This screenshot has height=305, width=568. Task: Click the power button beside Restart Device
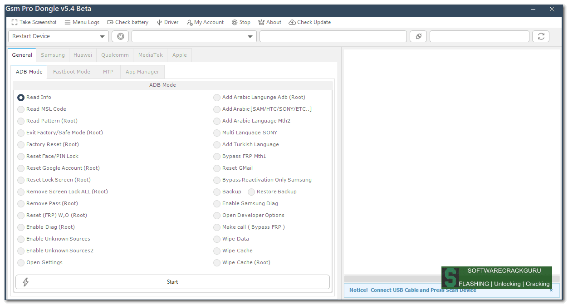[x=120, y=36]
